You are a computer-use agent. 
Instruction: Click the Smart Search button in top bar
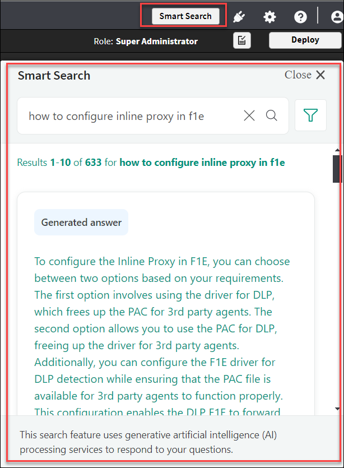[185, 16]
